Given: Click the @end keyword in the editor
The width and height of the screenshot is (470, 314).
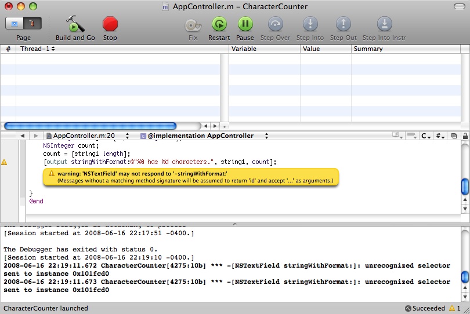Looking at the screenshot, I should point(37,201).
